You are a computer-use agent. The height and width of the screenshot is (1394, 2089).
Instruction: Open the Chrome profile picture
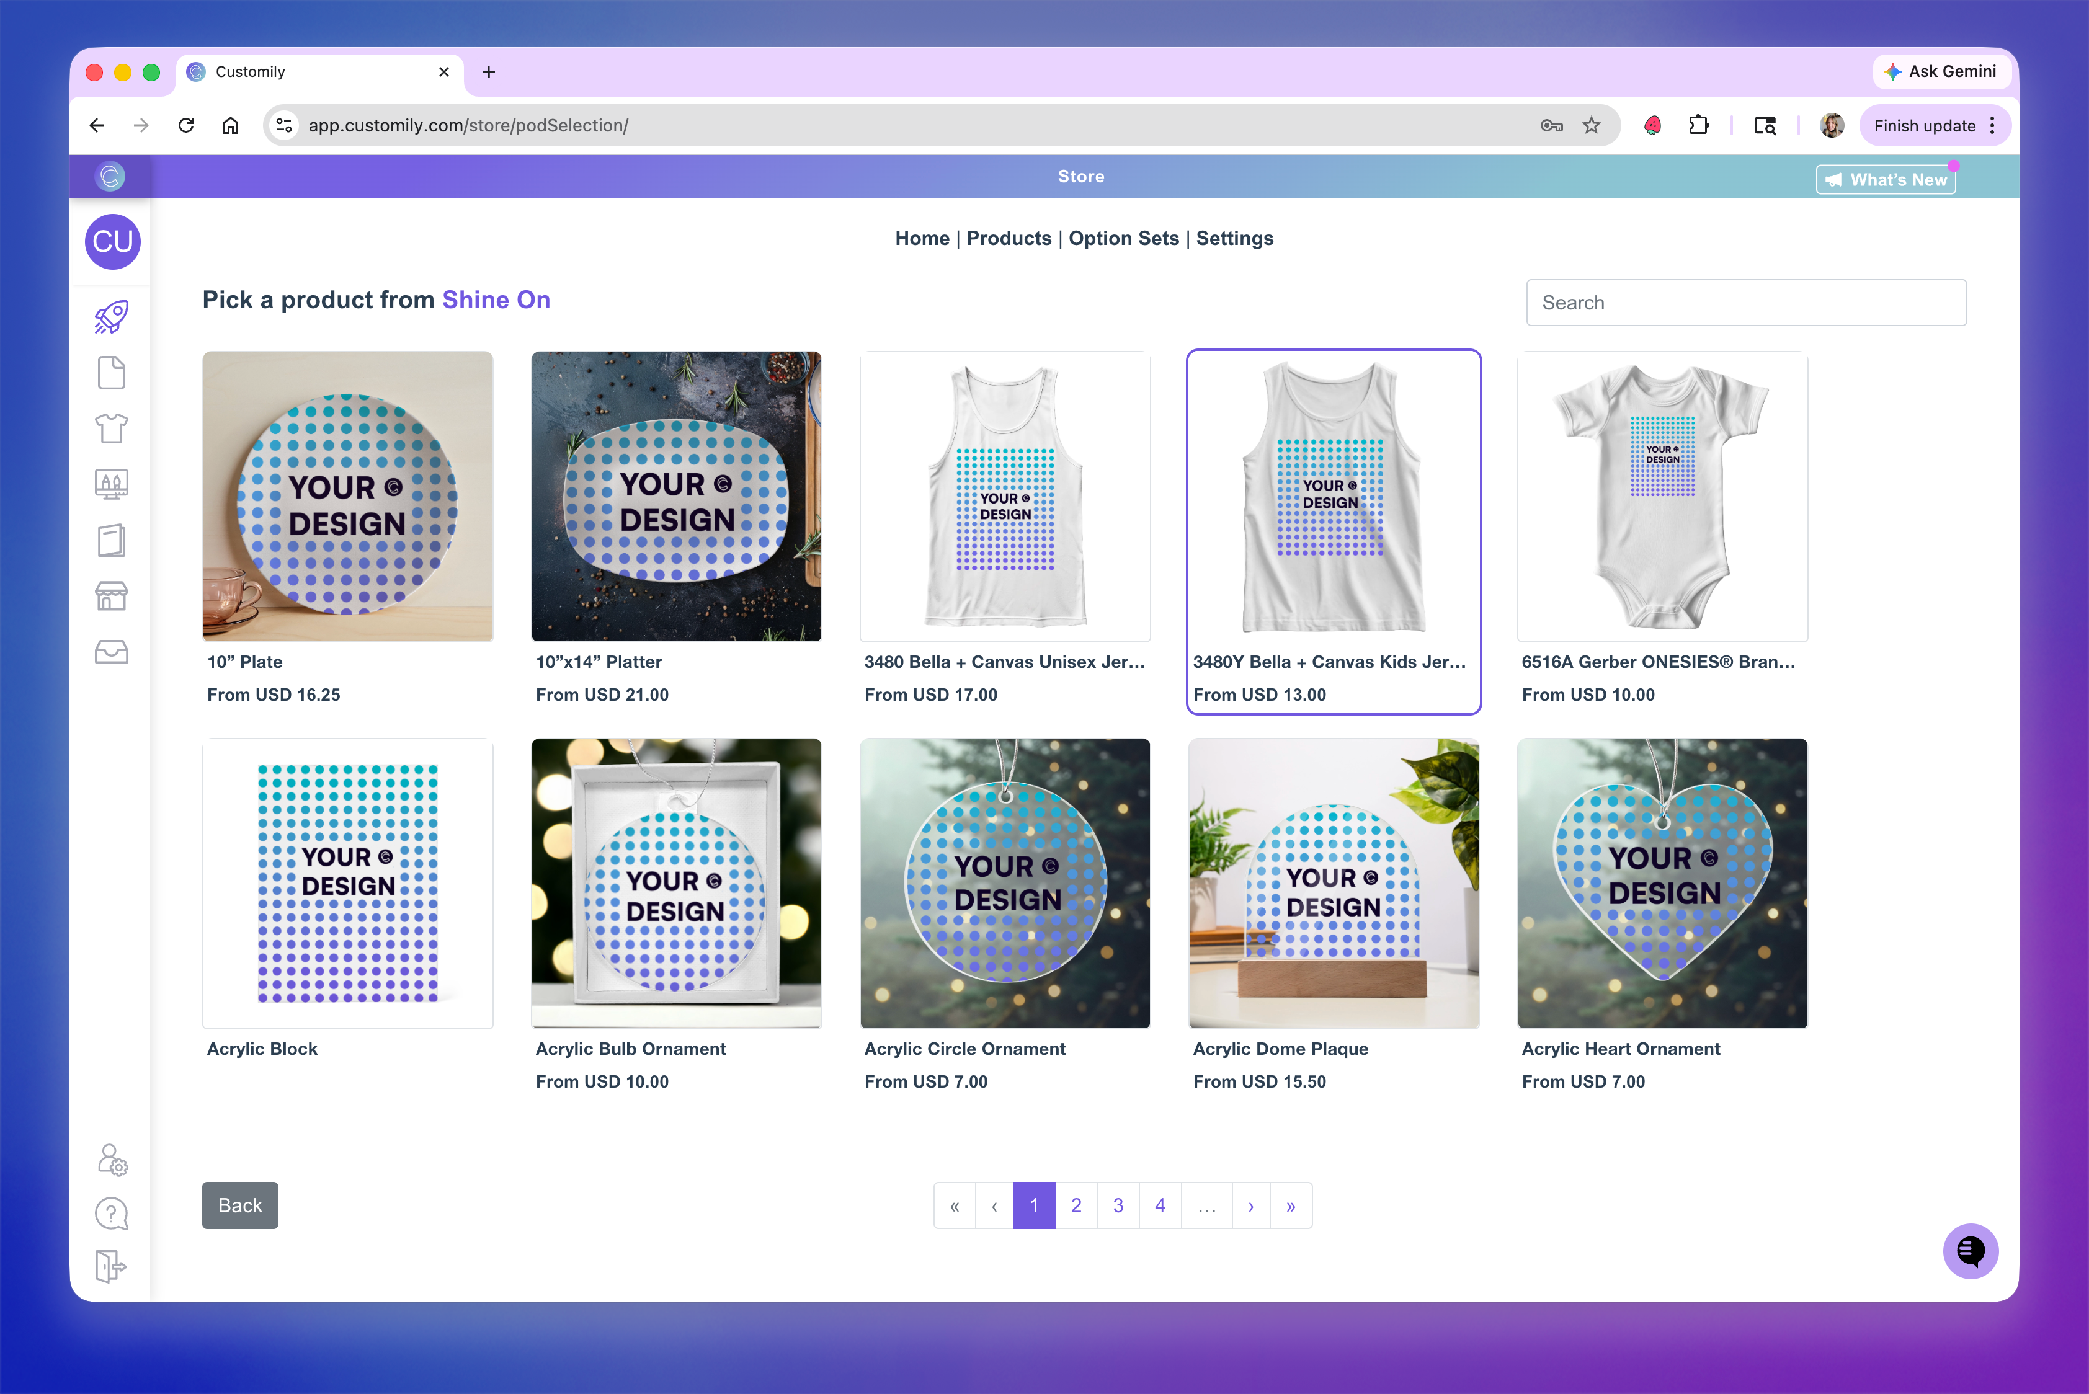pyautogui.click(x=1832, y=125)
